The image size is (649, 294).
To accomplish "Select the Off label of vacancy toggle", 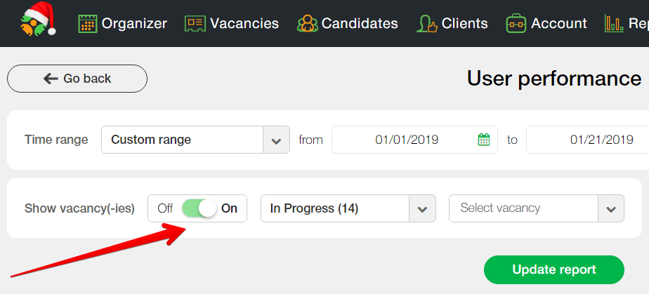I will coord(165,208).
